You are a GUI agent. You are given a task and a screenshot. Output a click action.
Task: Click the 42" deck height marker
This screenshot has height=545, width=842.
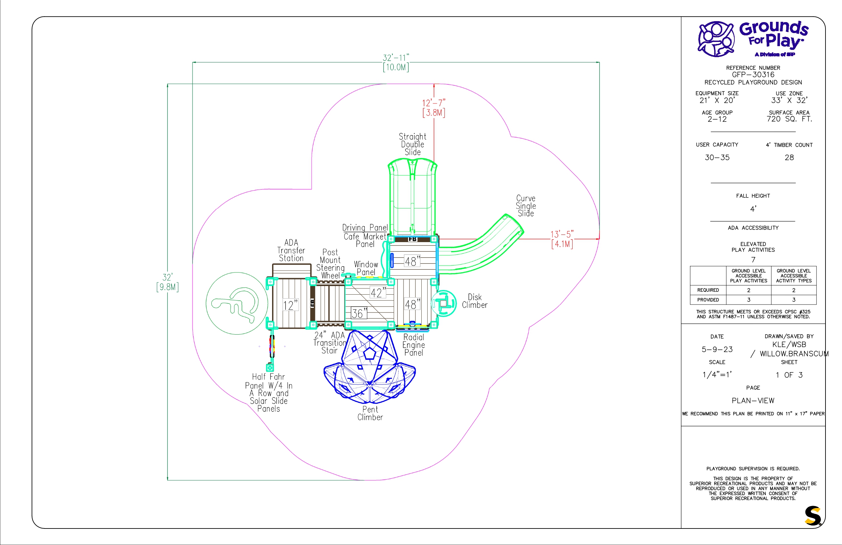coord(378,293)
